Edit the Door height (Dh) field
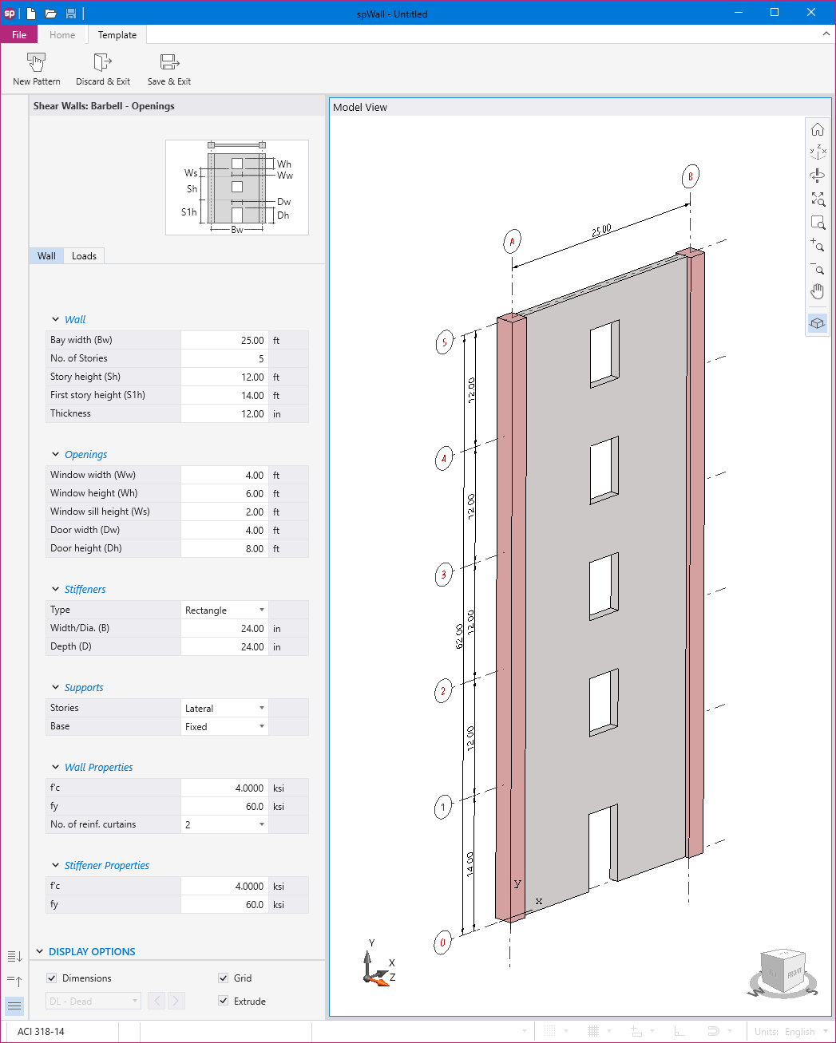The height and width of the screenshot is (1043, 836). pos(224,549)
